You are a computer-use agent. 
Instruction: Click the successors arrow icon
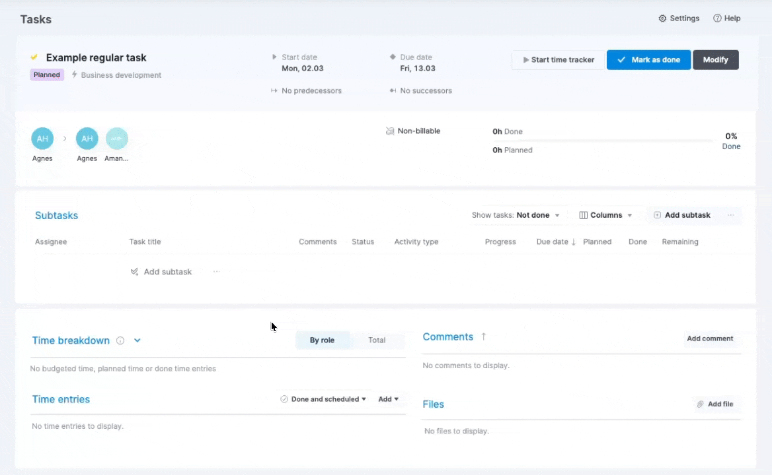[393, 90]
